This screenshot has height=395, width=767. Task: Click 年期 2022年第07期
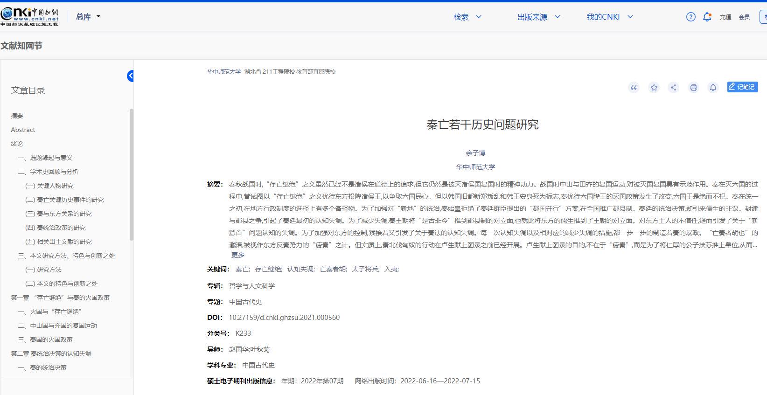click(312, 381)
